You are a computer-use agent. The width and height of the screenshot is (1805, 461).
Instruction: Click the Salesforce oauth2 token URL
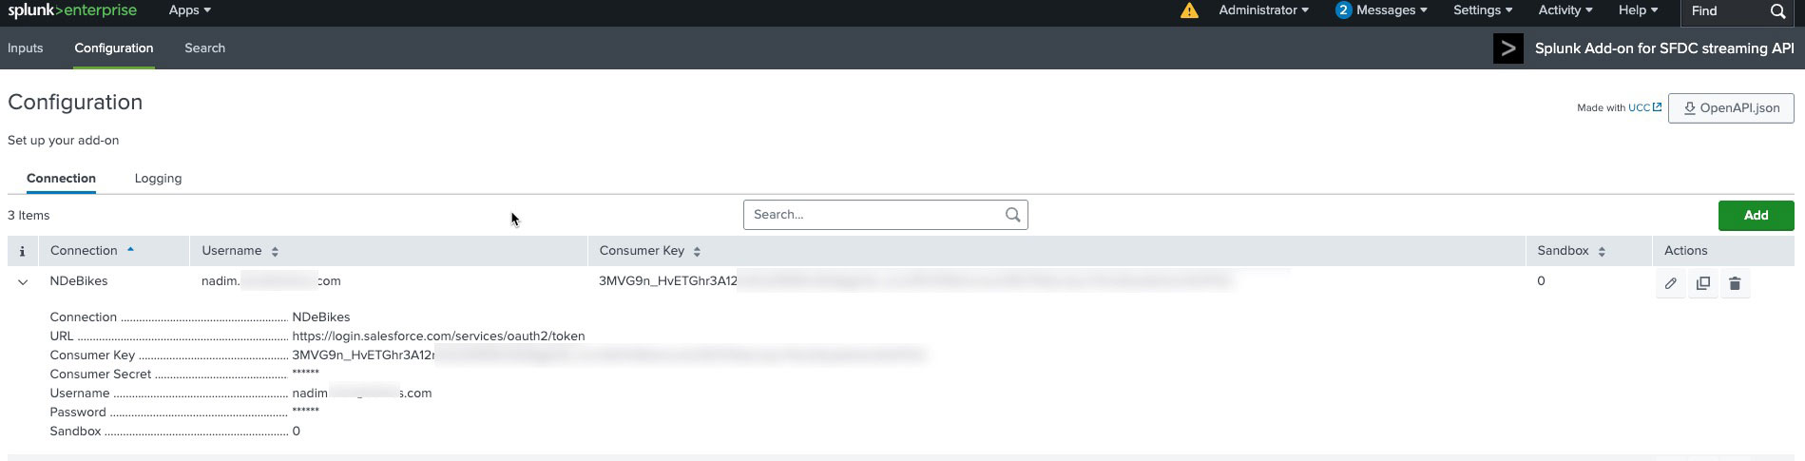pos(438,336)
